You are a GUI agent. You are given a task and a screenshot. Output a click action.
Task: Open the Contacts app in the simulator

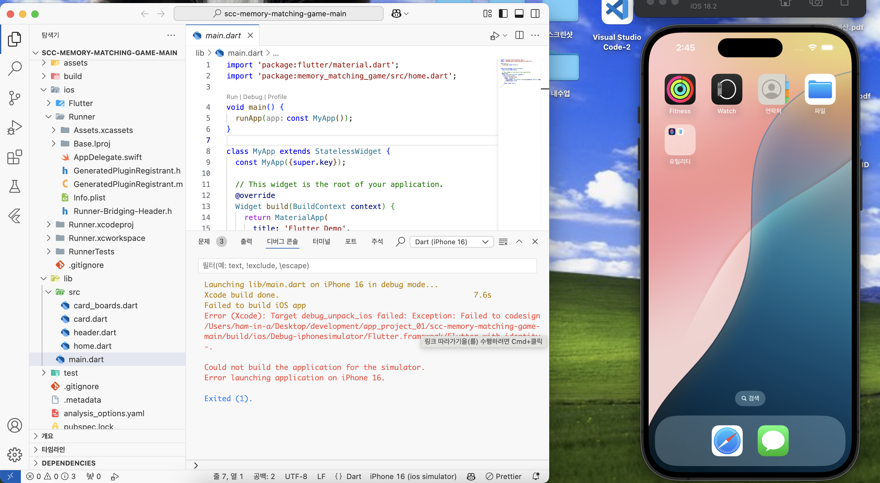773,89
